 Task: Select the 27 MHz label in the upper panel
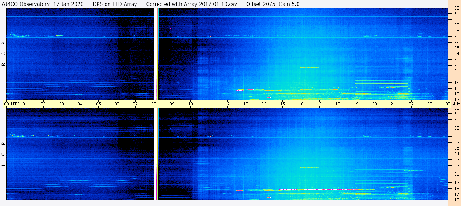coord(456,36)
